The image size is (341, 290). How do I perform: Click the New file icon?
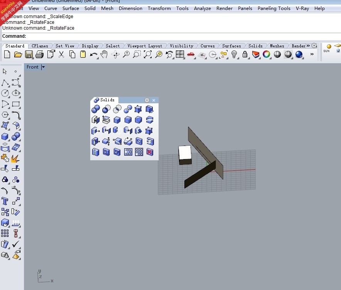pyautogui.click(x=7, y=54)
